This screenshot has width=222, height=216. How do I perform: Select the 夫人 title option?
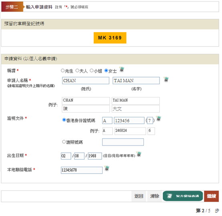[77, 71]
